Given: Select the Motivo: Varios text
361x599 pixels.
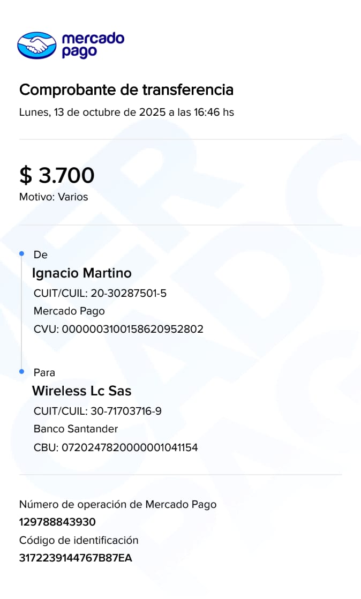Looking at the screenshot, I should coord(54,197).
